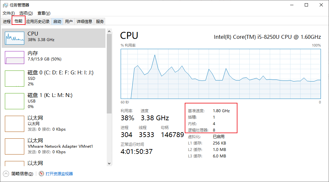Switch to the 详细信息 tab
This screenshot has width=329, height=182.
pyautogui.click(x=84, y=22)
